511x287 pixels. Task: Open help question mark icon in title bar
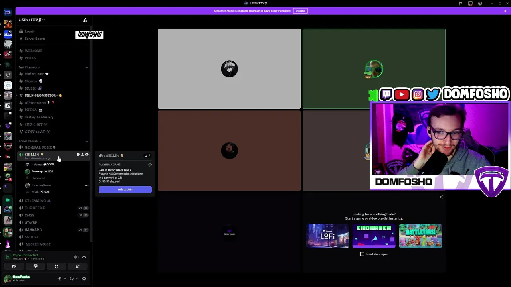[480, 4]
